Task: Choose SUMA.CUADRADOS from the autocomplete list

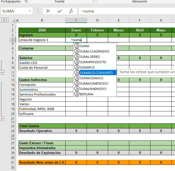Action: 95,51
